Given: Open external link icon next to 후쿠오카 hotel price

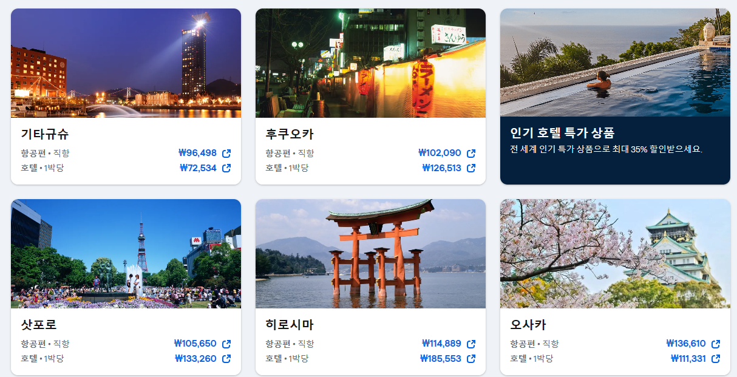Looking at the screenshot, I should (471, 168).
